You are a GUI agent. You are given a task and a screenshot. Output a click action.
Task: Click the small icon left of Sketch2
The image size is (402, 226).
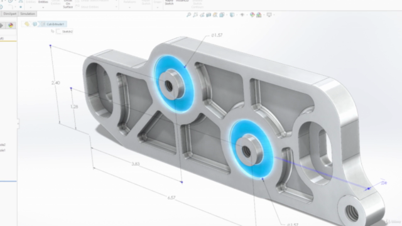pos(53,31)
